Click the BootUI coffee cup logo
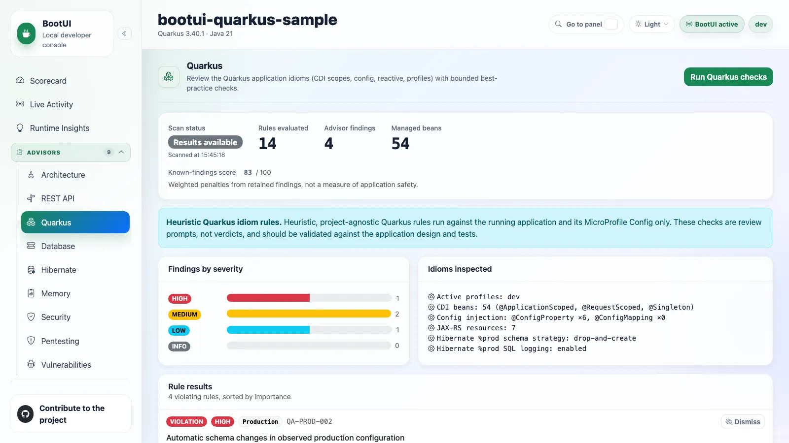Image resolution: width=789 pixels, height=443 pixels. click(26, 34)
